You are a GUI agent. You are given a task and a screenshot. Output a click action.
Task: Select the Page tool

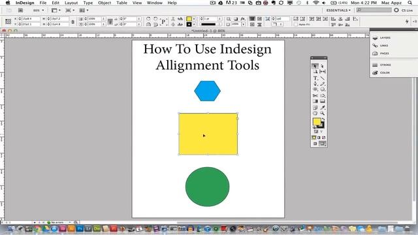coord(315,72)
